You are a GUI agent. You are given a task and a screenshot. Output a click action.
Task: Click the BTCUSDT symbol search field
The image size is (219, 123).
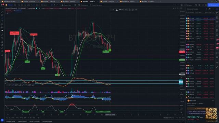coord(9,5)
